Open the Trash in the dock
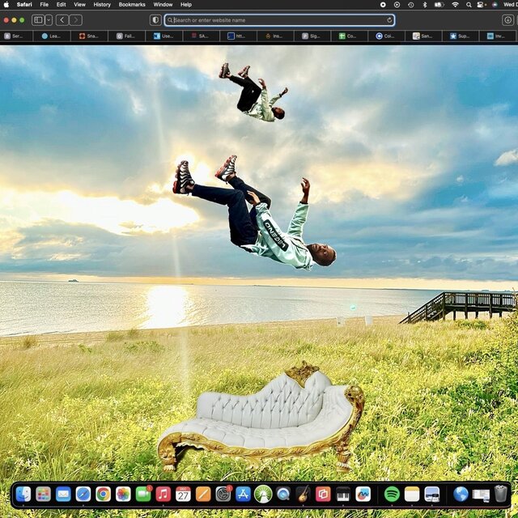518x518 pixels. [501, 494]
